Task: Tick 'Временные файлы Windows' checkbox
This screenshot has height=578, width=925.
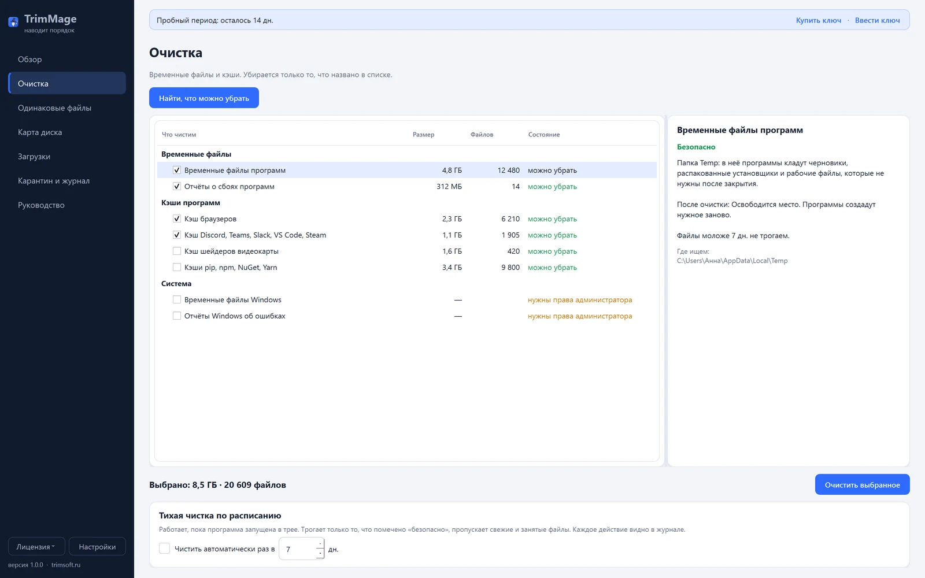Action: [x=177, y=300]
